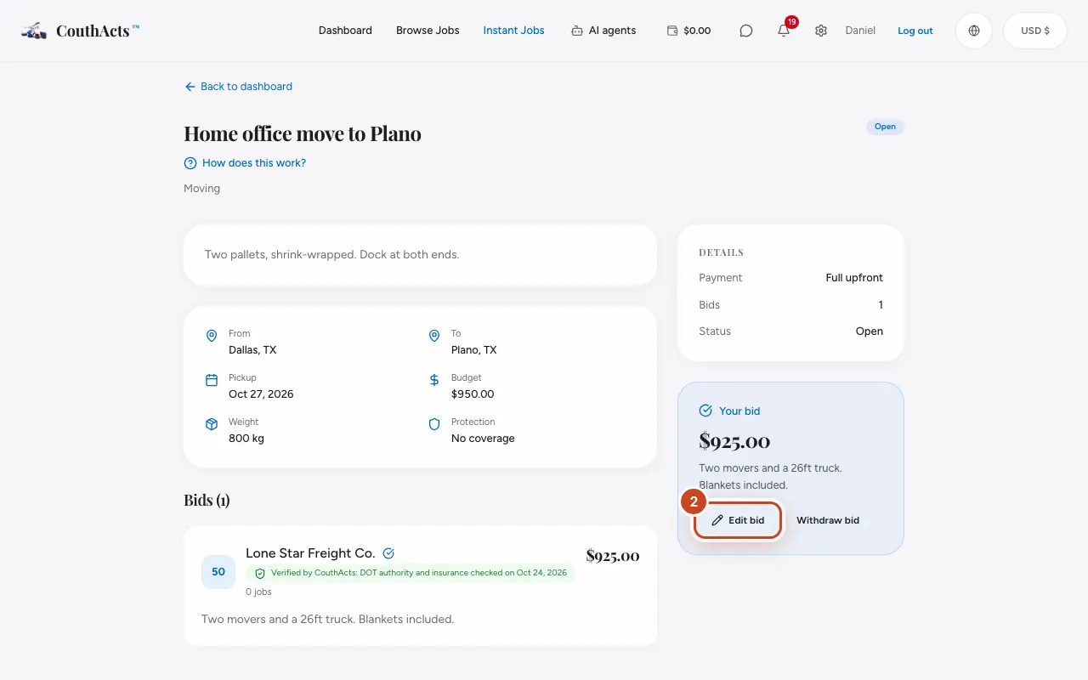Click the 800 kg weight value
Image resolution: width=1088 pixels, height=680 pixels.
pyautogui.click(x=246, y=439)
